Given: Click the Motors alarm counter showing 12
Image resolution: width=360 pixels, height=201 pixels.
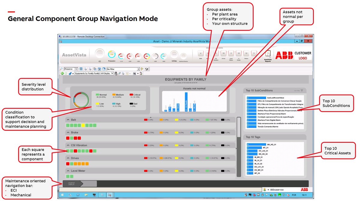Looking at the screenshot, I should 246,53.
